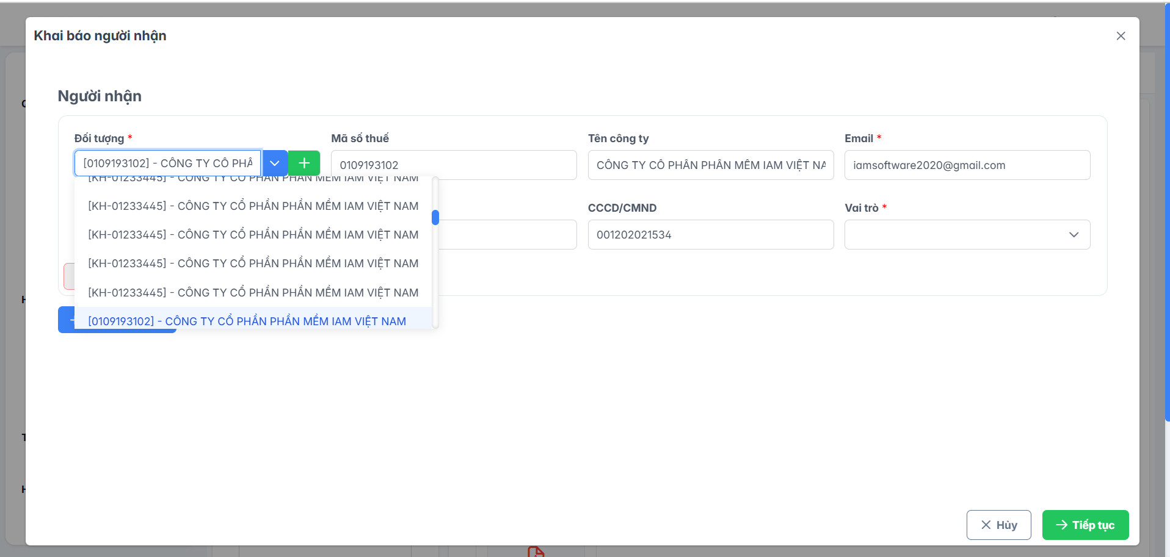Click the Tên công ty field
The image size is (1170, 557).
[x=711, y=165]
